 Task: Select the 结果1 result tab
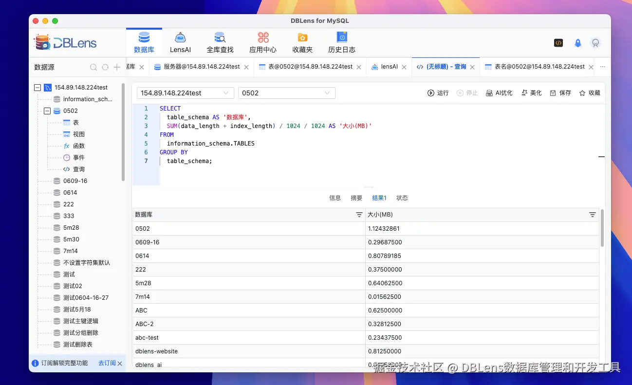pyautogui.click(x=379, y=198)
